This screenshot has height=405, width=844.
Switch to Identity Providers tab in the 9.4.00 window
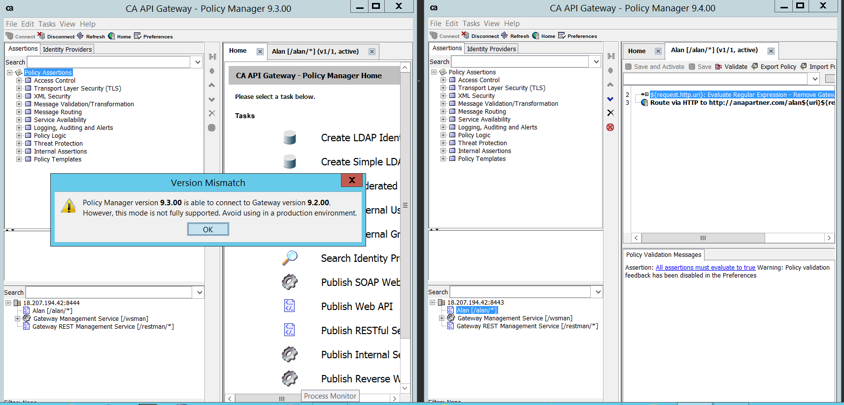[491, 49]
